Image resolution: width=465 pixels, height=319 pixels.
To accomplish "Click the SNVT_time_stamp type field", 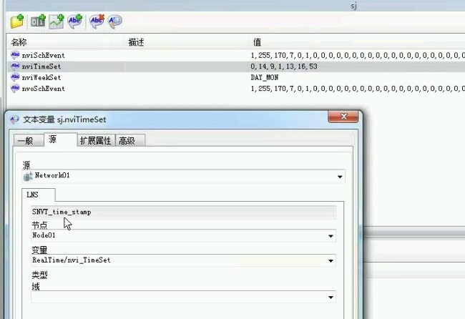I will pyautogui.click(x=184, y=212).
